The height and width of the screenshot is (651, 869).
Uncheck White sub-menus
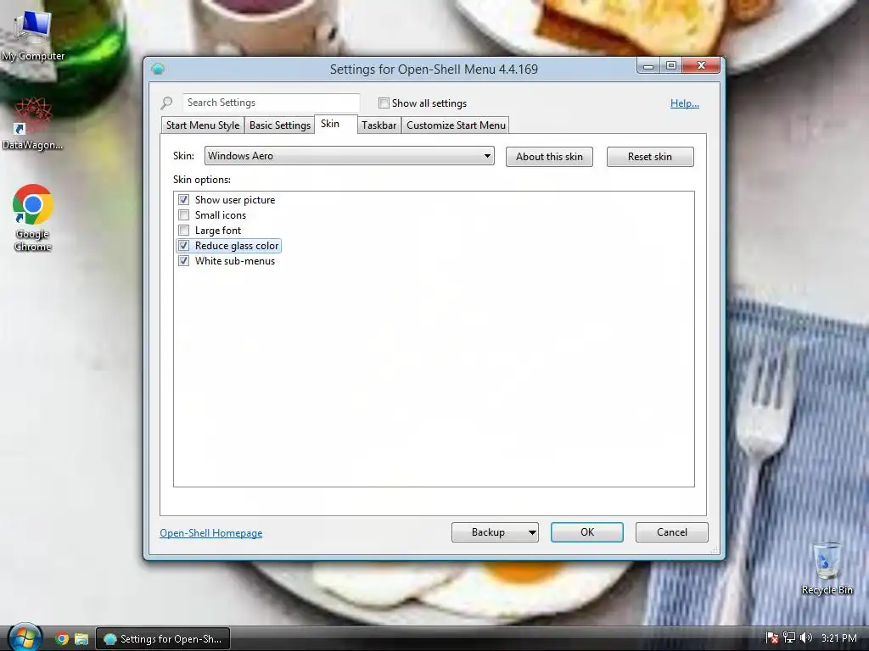point(184,261)
